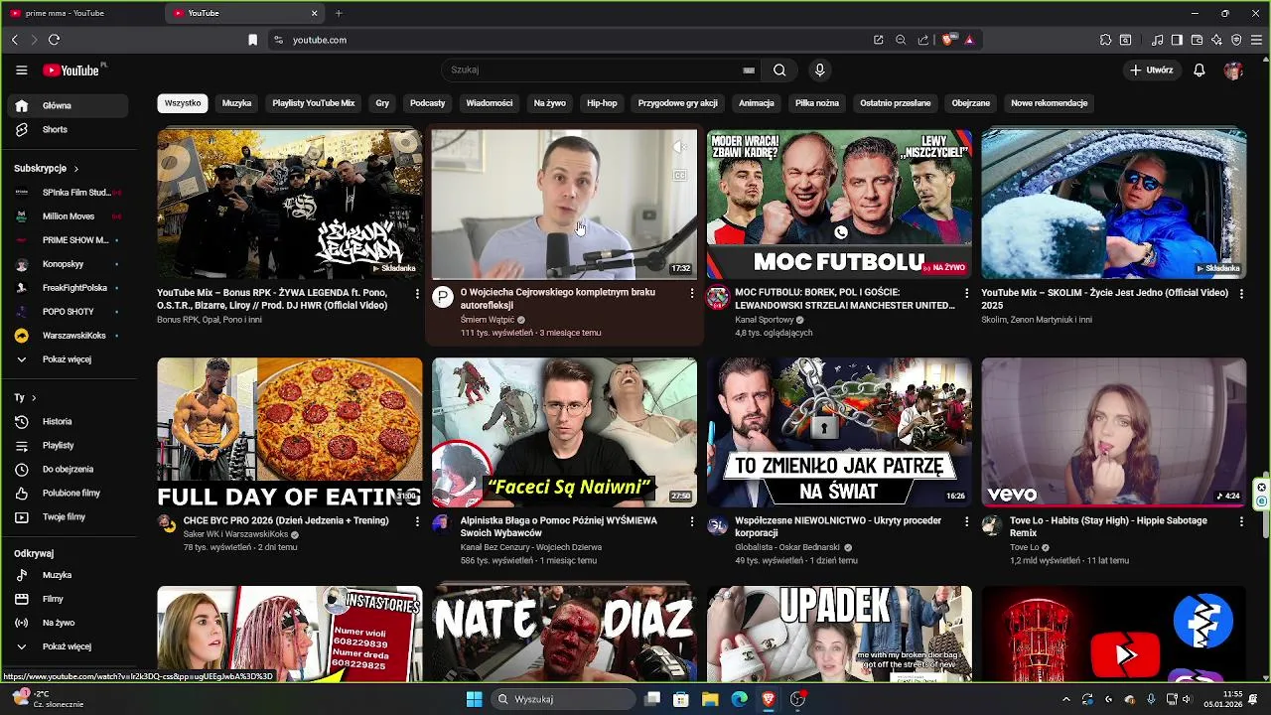The width and height of the screenshot is (1271, 715).
Task: Click the share icon in address bar
Action: (923, 40)
